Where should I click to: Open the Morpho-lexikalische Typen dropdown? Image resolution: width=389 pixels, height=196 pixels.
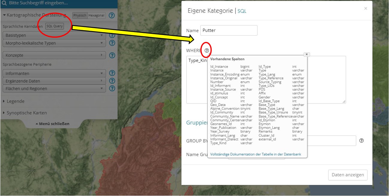pos(54,43)
